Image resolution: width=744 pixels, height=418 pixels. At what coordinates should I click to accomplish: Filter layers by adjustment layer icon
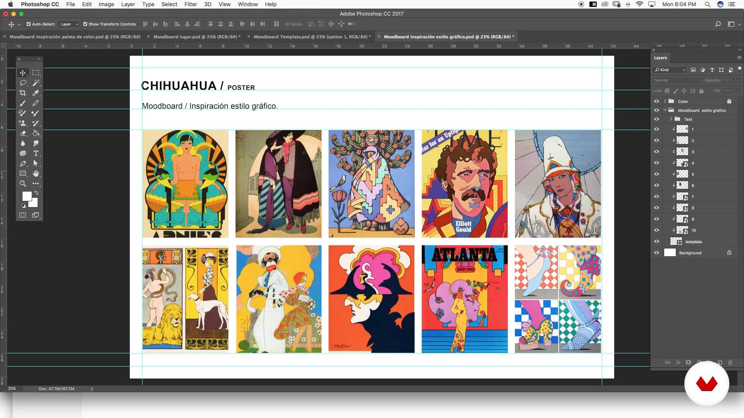703,70
